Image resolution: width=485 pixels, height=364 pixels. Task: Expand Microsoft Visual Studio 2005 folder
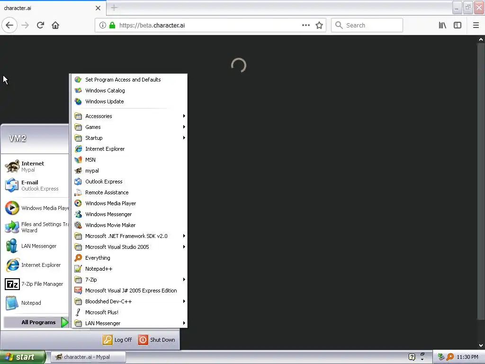pyautogui.click(x=129, y=246)
